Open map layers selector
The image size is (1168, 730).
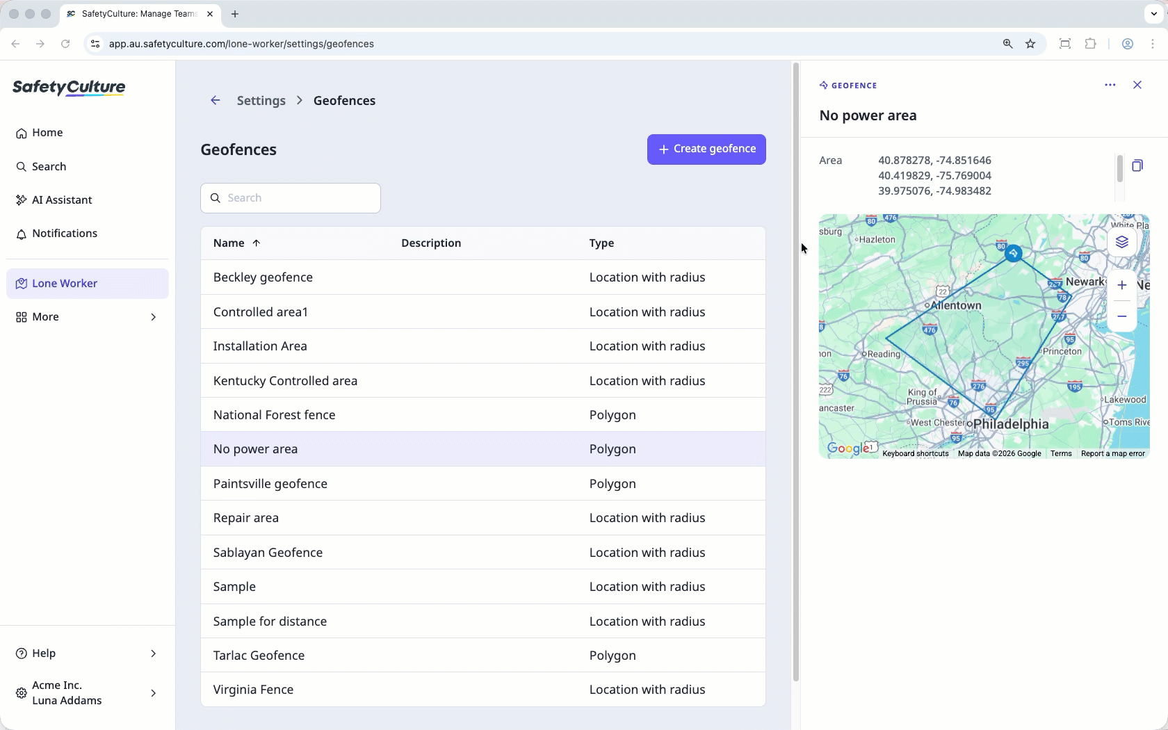point(1122,242)
